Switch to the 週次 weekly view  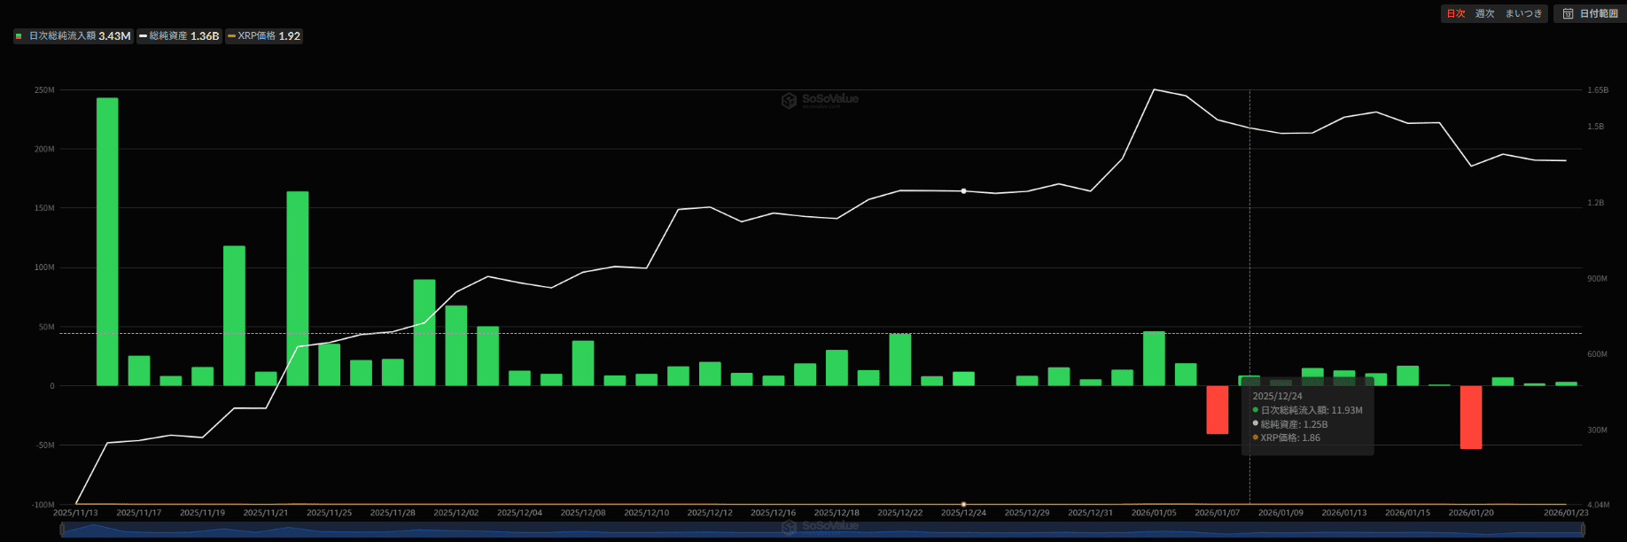pos(1484,14)
